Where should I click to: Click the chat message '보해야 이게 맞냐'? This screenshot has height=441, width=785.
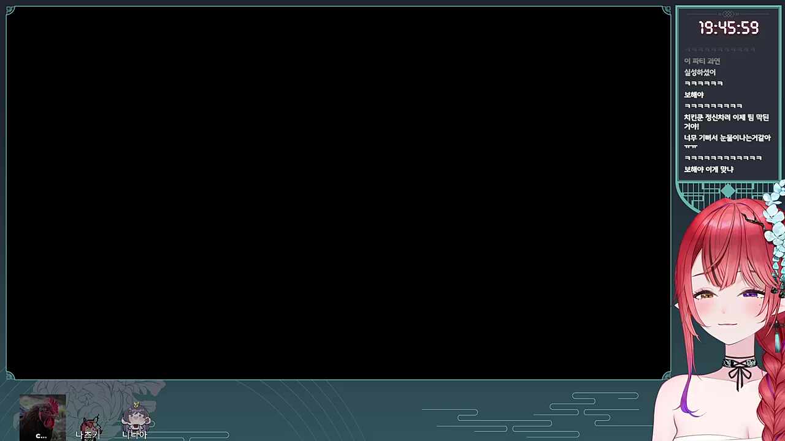click(708, 169)
